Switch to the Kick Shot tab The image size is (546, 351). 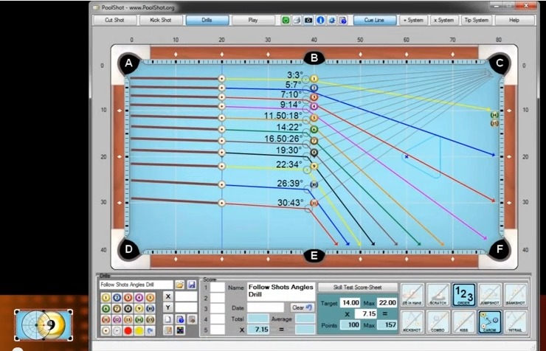(x=160, y=20)
